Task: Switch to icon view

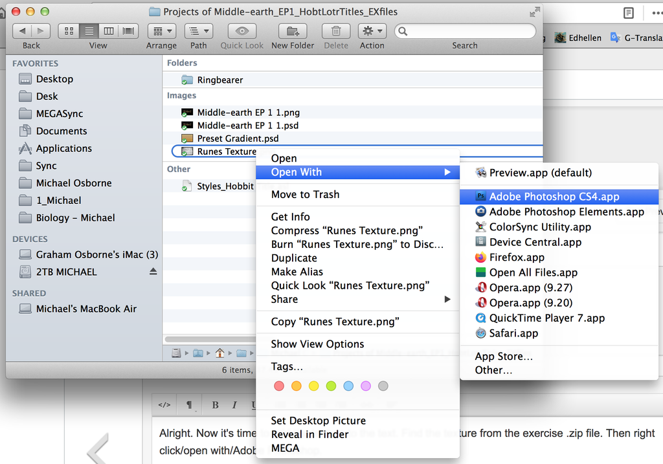Action: pyautogui.click(x=69, y=31)
